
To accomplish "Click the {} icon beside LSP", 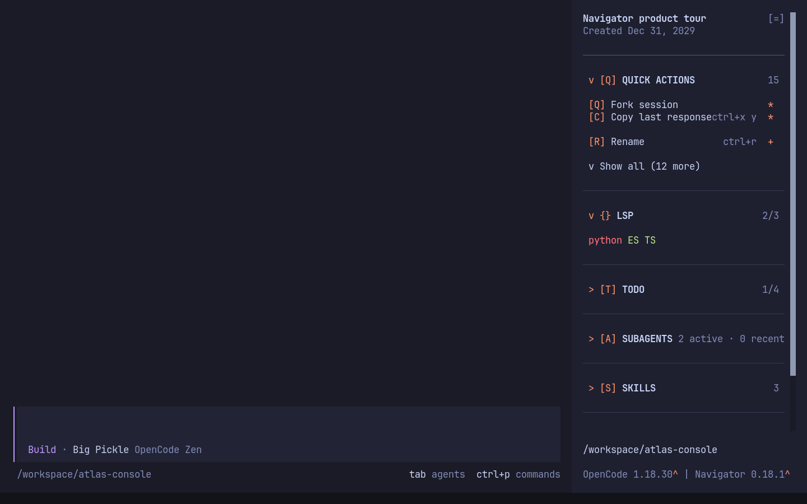I will coord(605,216).
